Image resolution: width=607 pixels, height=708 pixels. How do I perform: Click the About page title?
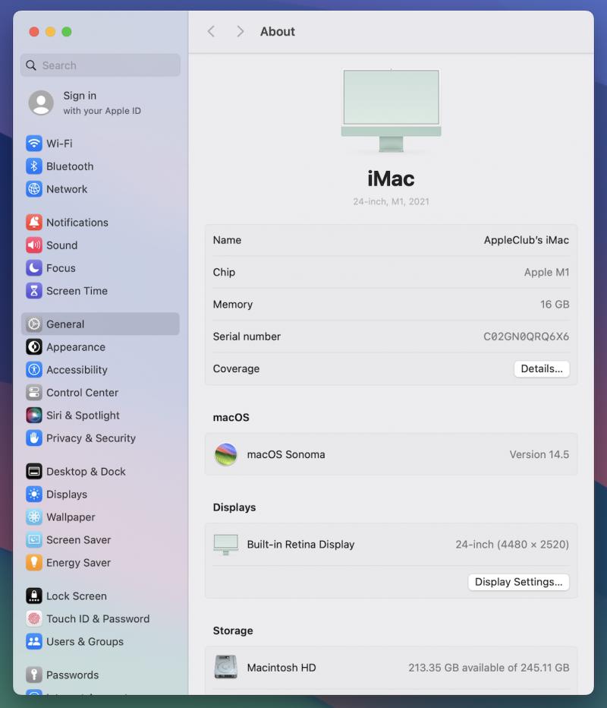point(278,31)
